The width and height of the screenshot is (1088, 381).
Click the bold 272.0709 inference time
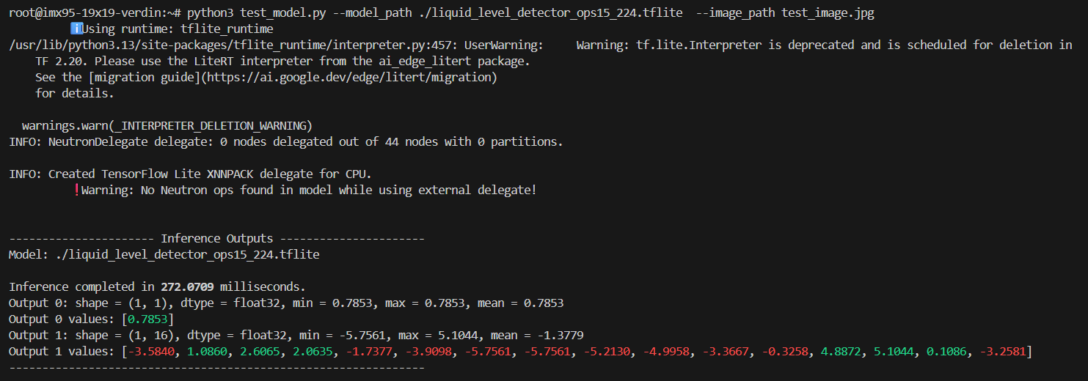click(187, 286)
